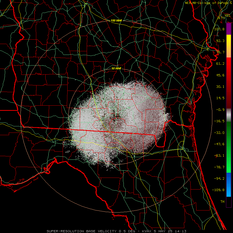Click the Super-Resolution Base Velocity caption
This screenshot has width=233, height=233.
click(116, 231)
